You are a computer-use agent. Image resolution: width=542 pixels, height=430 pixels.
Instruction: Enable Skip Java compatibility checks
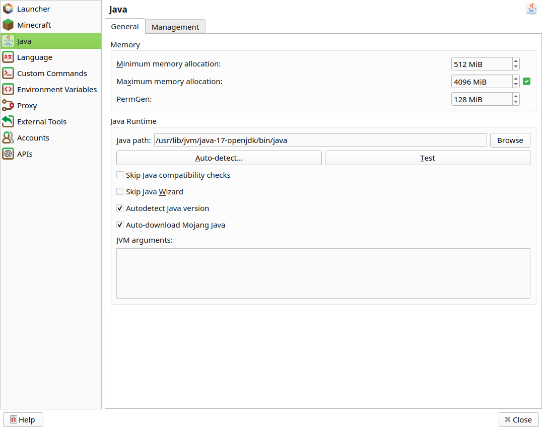pyautogui.click(x=120, y=175)
